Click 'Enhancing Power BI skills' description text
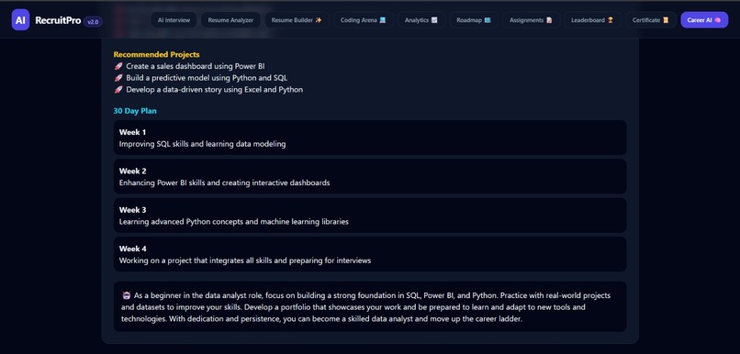Screen dimensions: 740x354 [224, 183]
